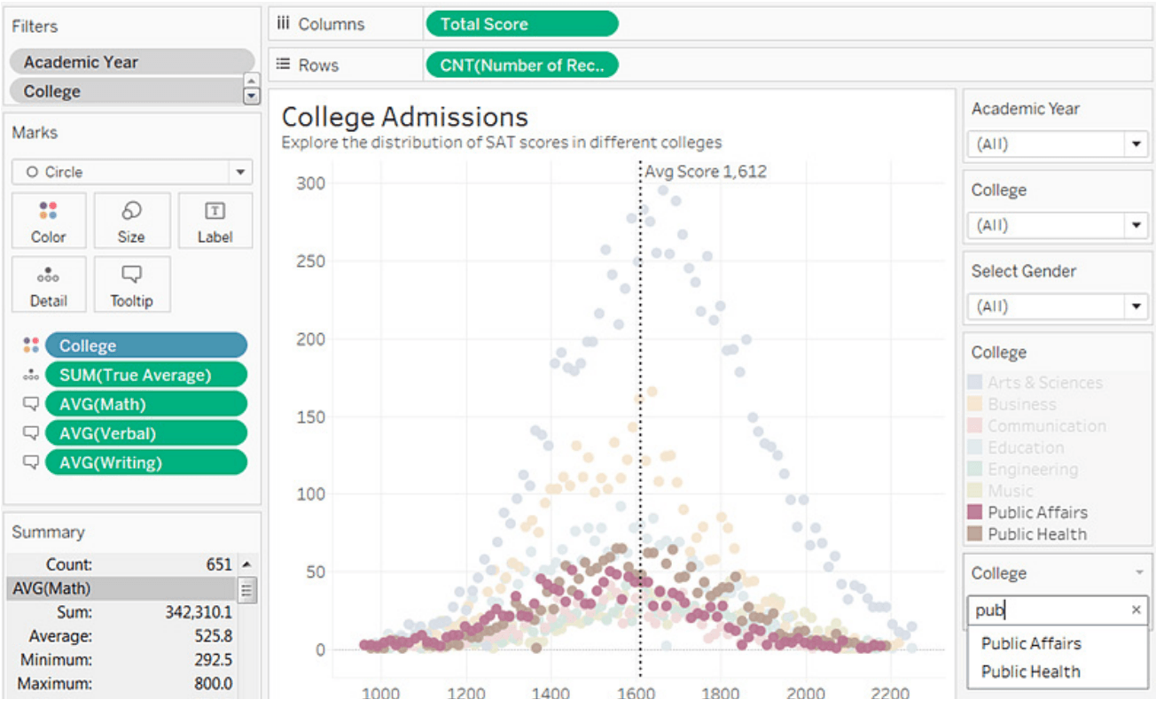Select the College filter pill
The height and width of the screenshot is (707, 1156).
point(124,91)
